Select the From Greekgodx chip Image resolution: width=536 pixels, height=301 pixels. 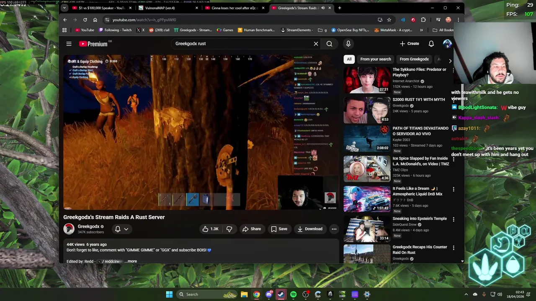coord(414,59)
